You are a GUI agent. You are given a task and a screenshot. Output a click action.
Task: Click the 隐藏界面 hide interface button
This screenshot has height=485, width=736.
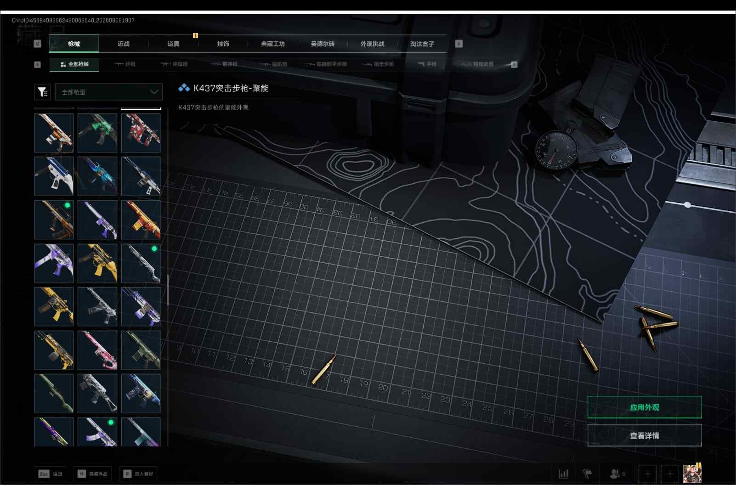(x=92, y=474)
